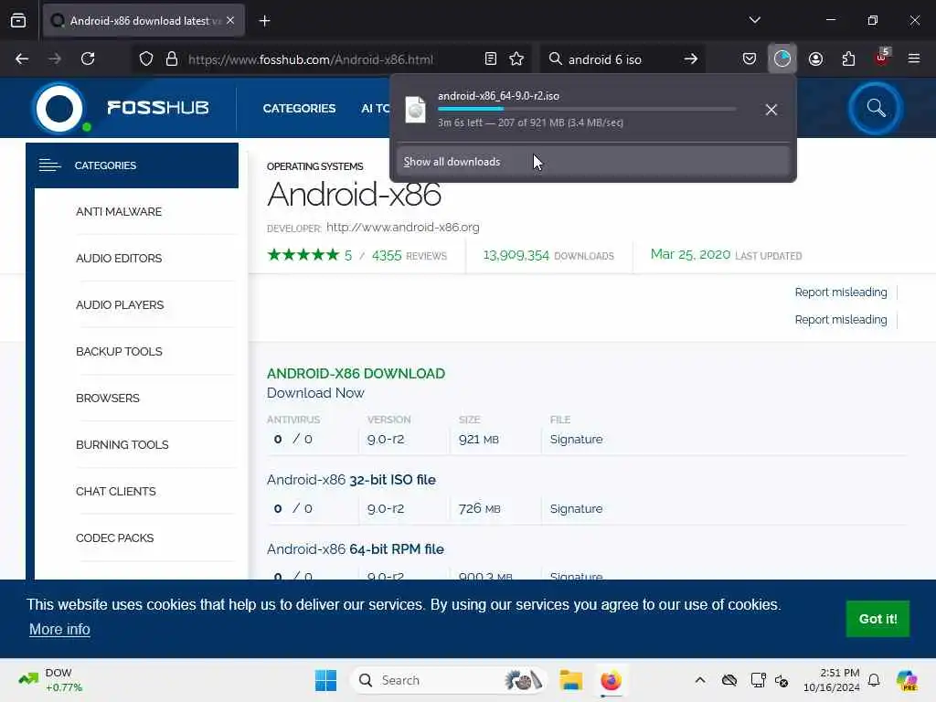Open clock showing 2:51 PM
The height and width of the screenshot is (702, 936).
pyautogui.click(x=832, y=680)
